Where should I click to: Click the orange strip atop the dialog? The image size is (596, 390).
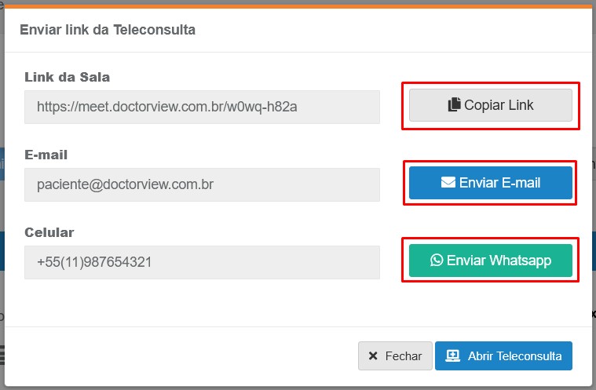click(298, 6)
